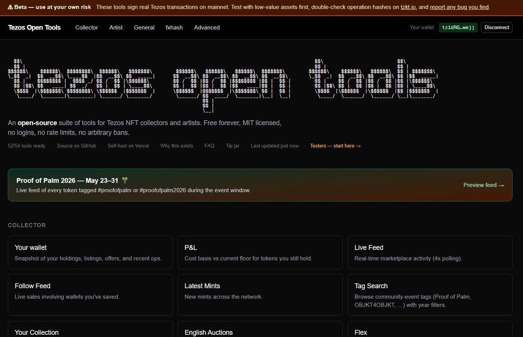Click the Last updated just now text
This screenshot has width=523, height=337.
tap(275, 146)
